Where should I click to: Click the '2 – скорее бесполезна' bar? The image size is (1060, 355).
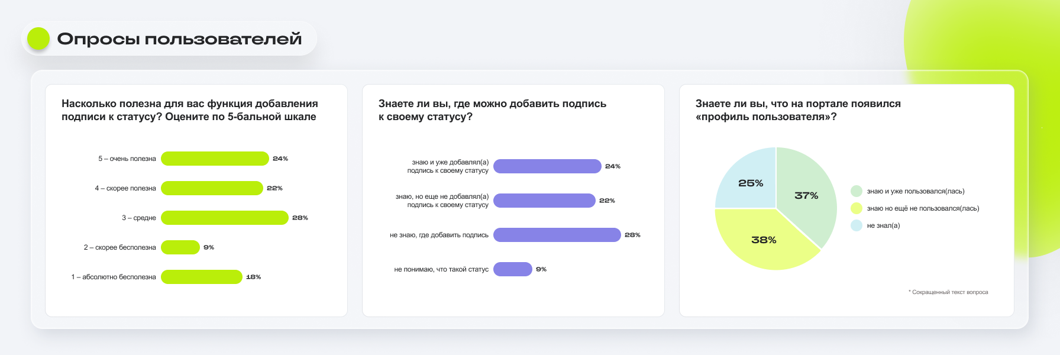[180, 247]
